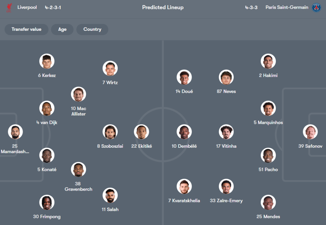Click Mamardashvili's goalkeeper avatar
Image resolution: width=326 pixels, height=225 pixels.
pyautogui.click(x=15, y=132)
